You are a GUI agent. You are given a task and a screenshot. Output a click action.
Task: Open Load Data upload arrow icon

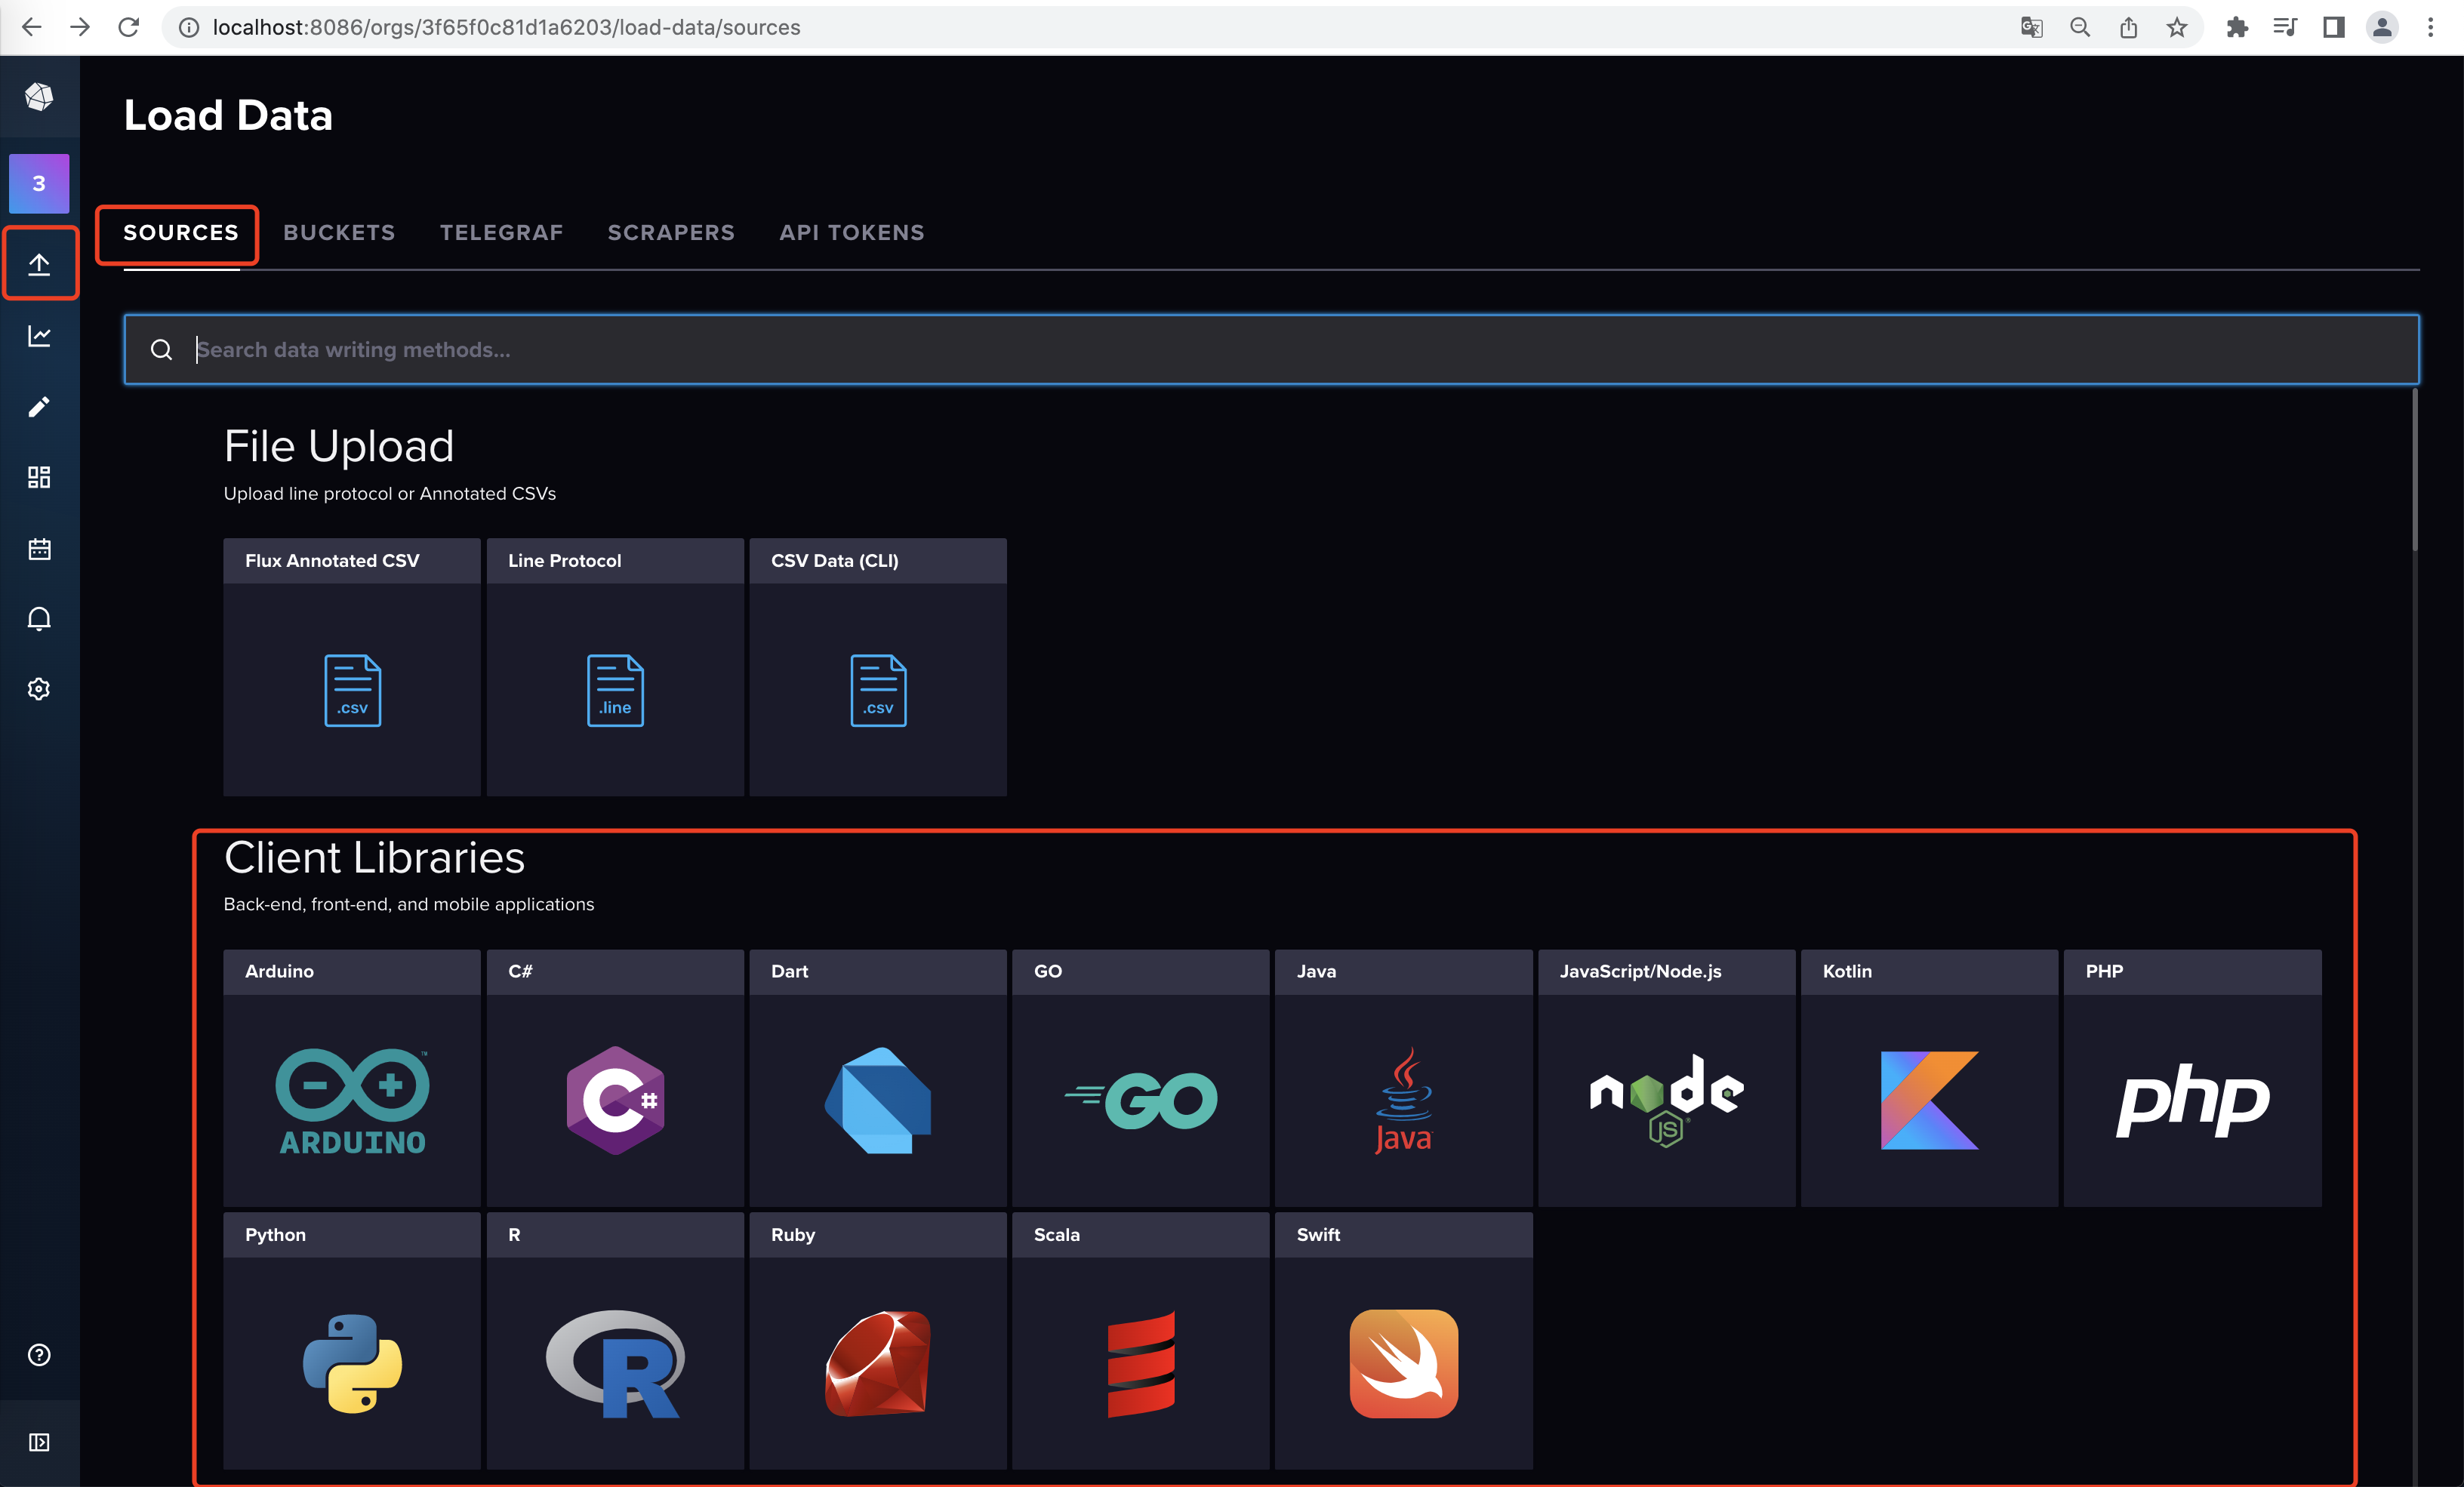click(x=39, y=264)
